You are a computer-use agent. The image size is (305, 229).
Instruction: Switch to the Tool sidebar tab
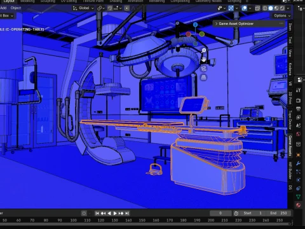click(290, 40)
